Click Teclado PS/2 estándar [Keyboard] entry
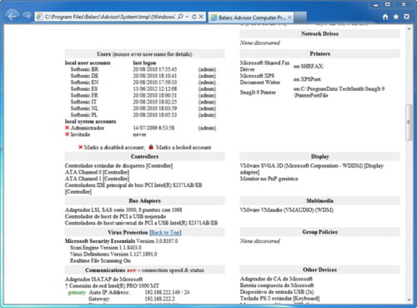This screenshot has width=417, height=308. coord(280,298)
